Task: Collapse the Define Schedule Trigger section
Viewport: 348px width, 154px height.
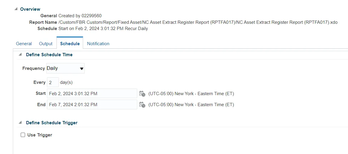Action: tap(20, 122)
